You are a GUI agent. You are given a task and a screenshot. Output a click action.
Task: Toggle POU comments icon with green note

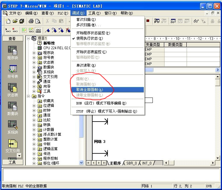pyautogui.click(x=24, y=30)
